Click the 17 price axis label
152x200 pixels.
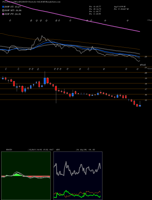[x=146, y=89]
